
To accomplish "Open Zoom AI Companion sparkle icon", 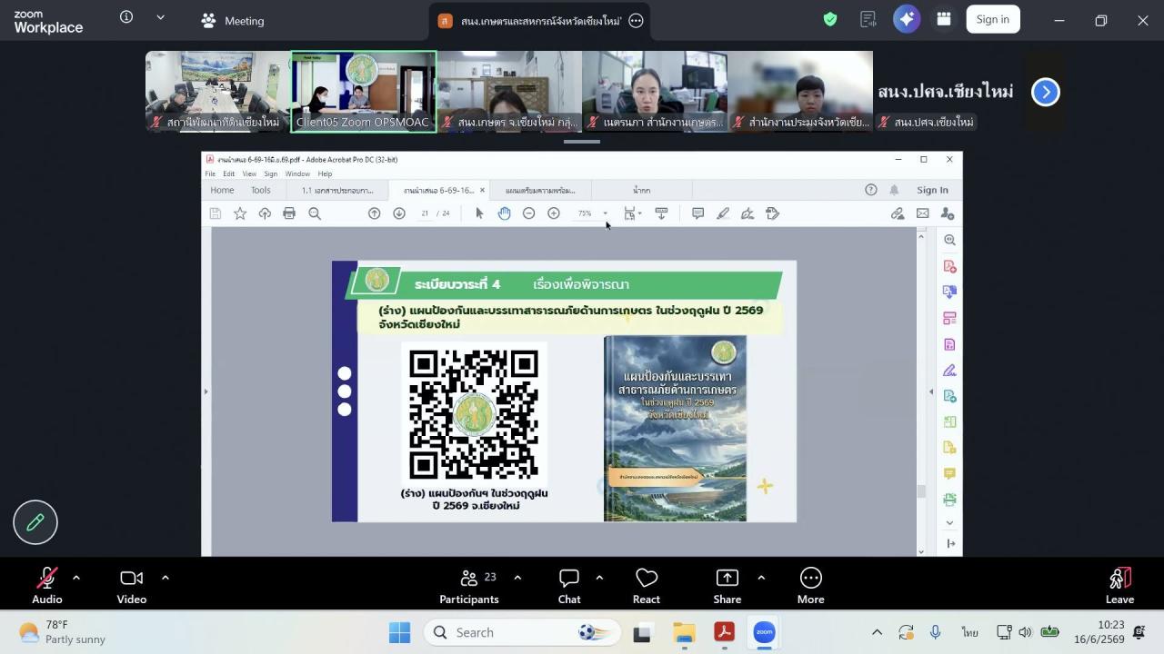I will pyautogui.click(x=907, y=19).
